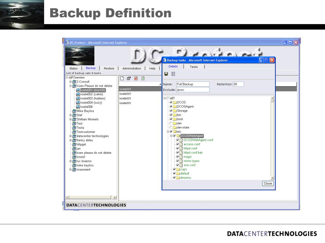This screenshot has width=325, height=243.
Task: Expand the Stef tree node
Action: (x=70, y=115)
